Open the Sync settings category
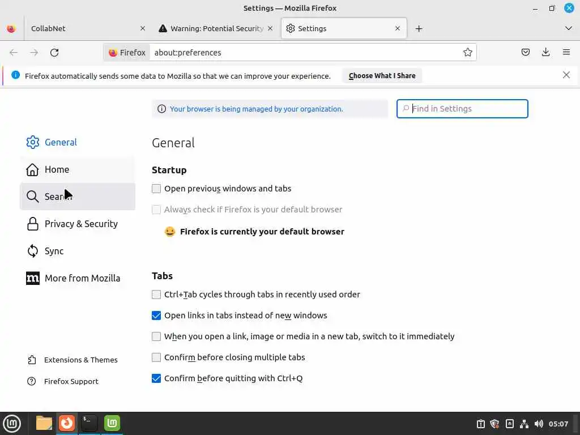This screenshot has width=580, height=435. point(78,251)
